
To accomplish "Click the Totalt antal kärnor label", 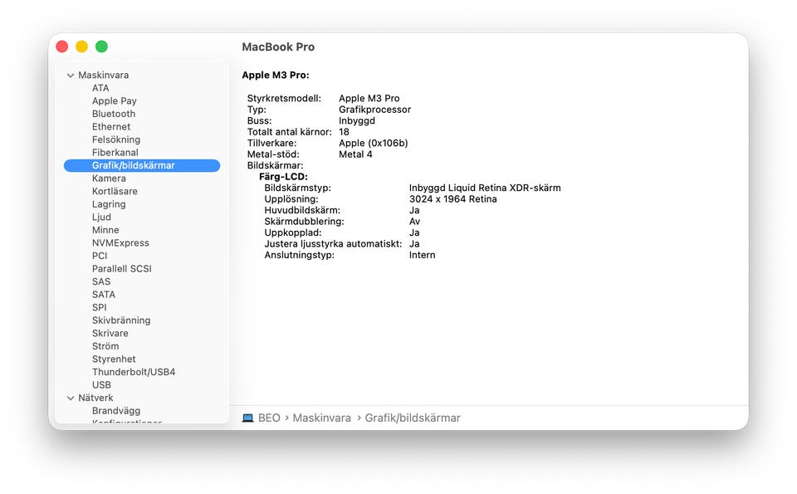I will 289,132.
